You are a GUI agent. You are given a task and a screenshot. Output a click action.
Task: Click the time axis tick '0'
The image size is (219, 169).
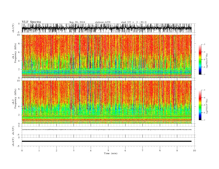tap(22, 150)
